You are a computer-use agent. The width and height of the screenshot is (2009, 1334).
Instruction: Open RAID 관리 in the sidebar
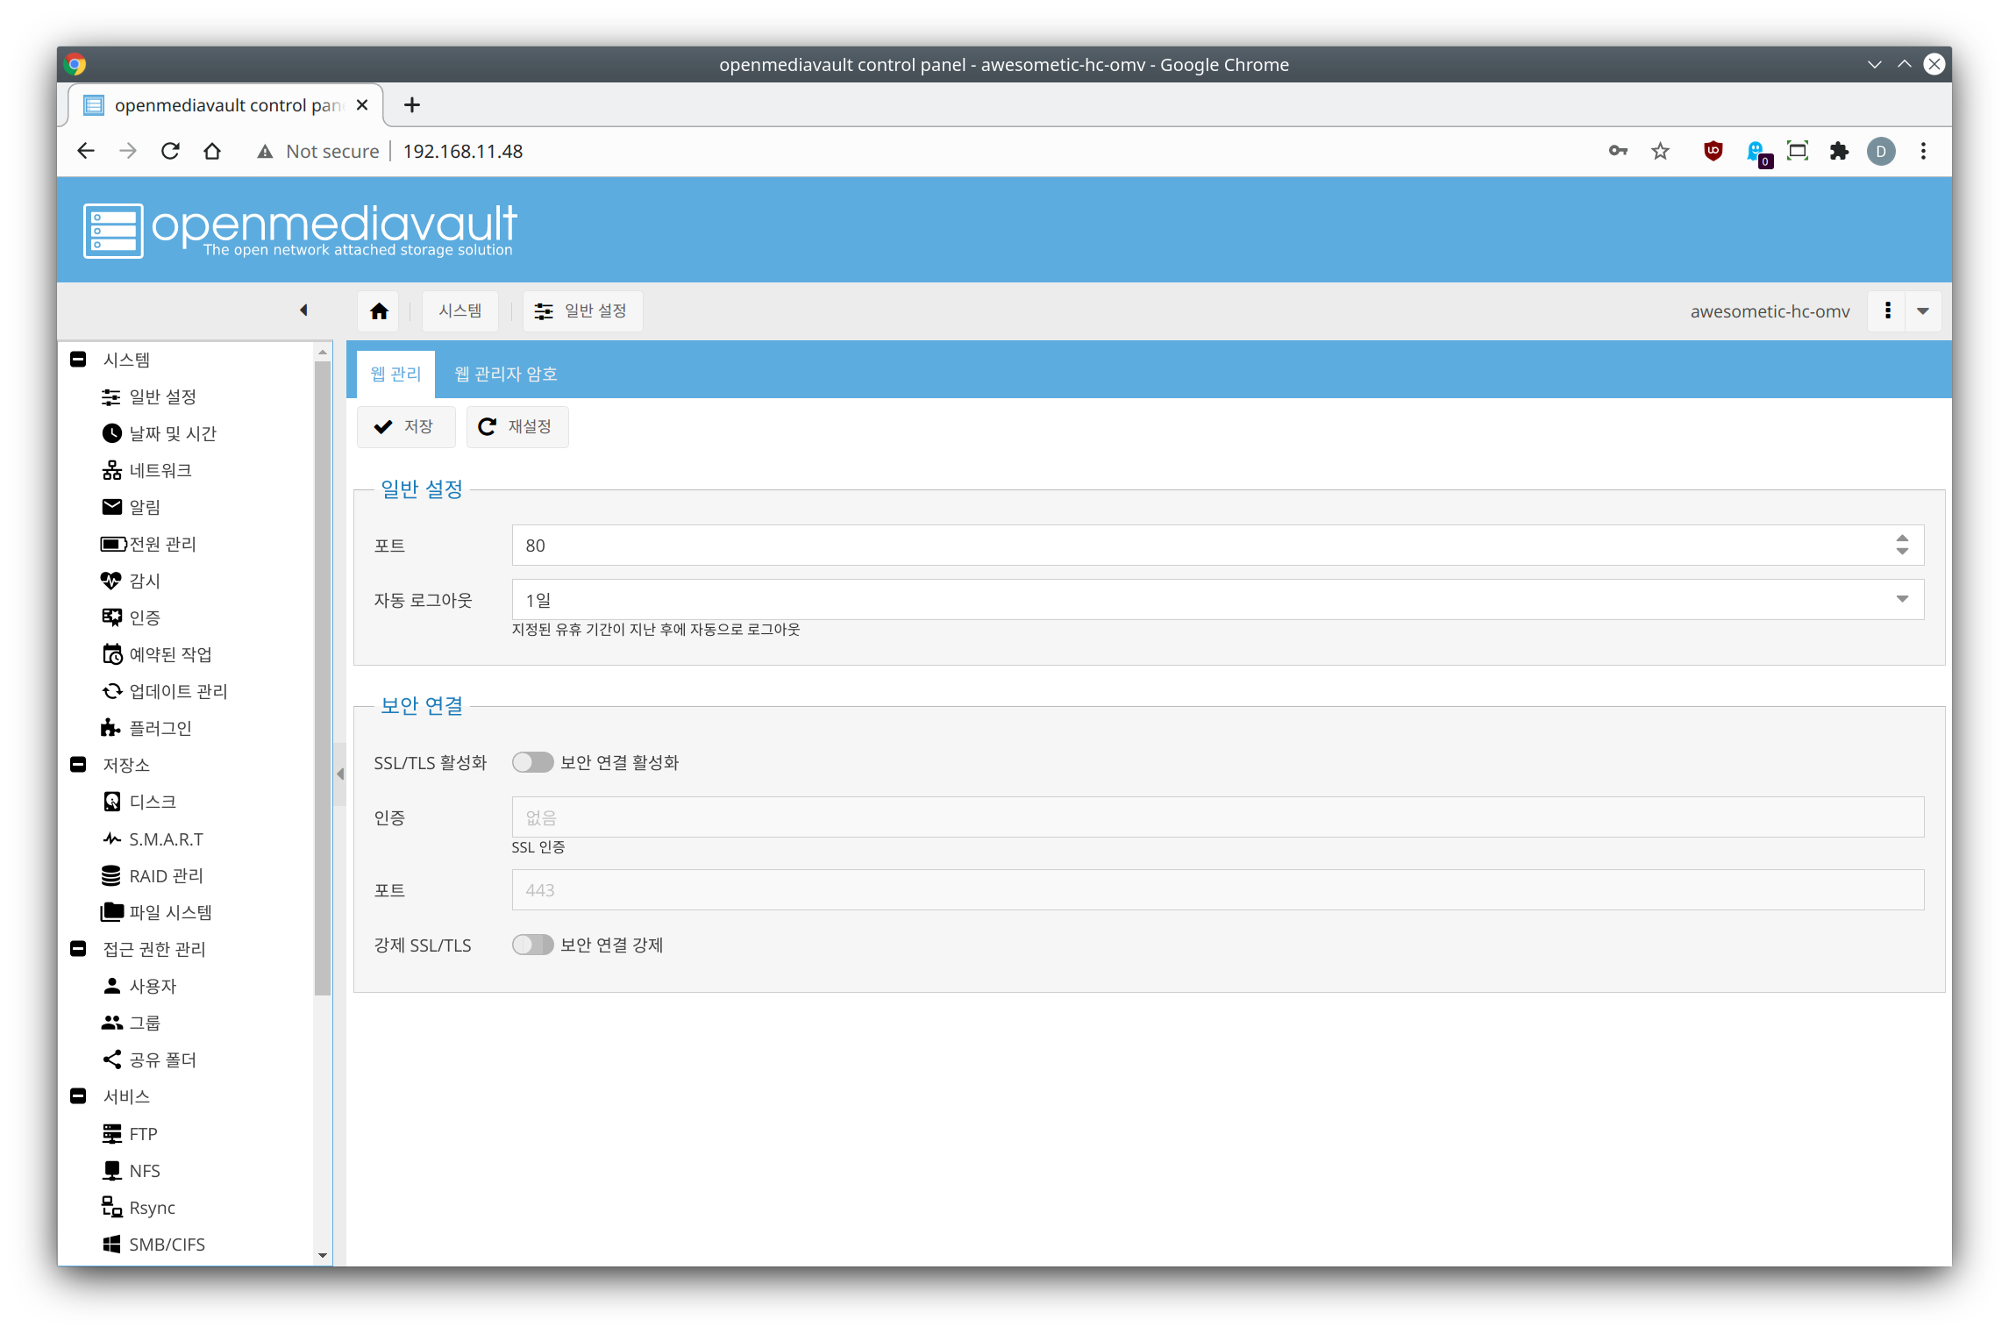(x=166, y=876)
